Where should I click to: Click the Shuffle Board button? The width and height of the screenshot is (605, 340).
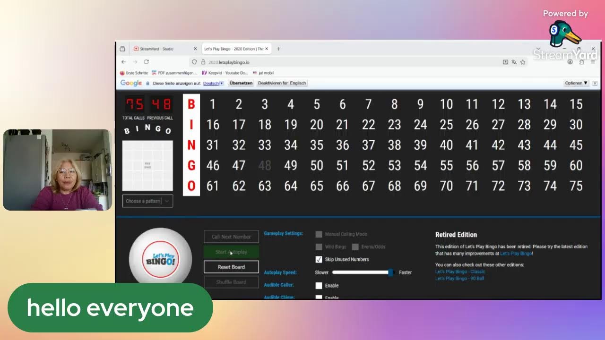coord(231,282)
